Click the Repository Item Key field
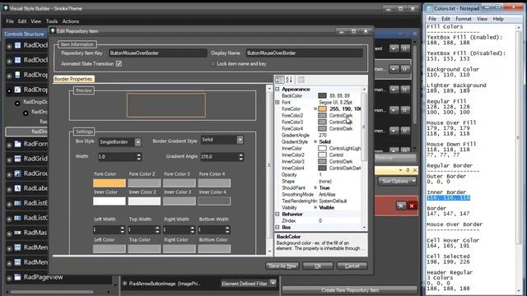The width and height of the screenshot is (527, 296). [x=157, y=53]
